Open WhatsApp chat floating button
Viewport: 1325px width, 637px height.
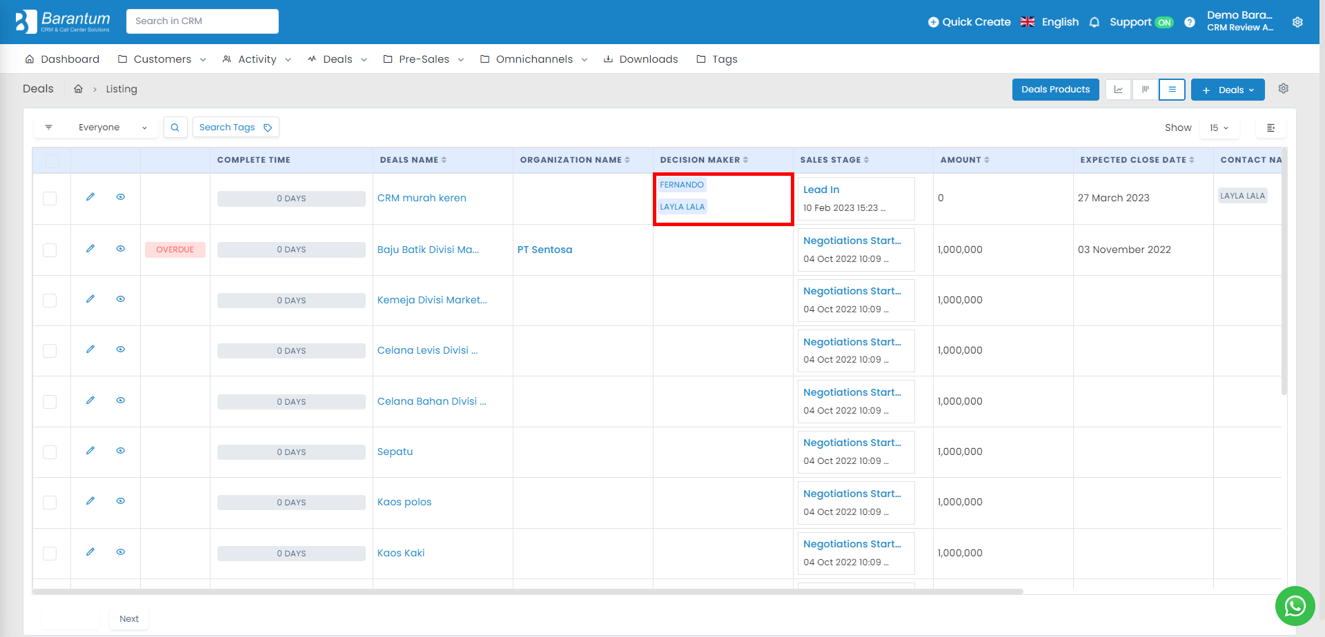[x=1295, y=606]
